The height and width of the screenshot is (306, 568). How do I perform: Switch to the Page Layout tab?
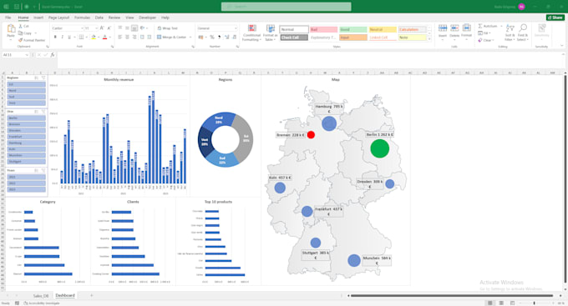coord(58,18)
